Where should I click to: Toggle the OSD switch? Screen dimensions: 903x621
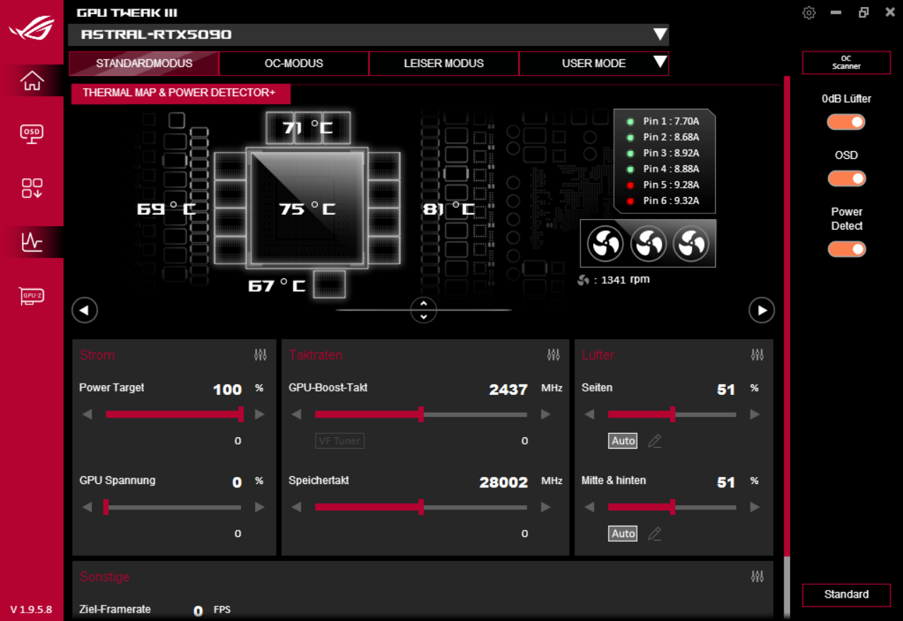tap(847, 178)
